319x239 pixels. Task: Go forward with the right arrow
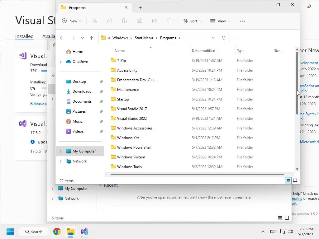point(73,38)
